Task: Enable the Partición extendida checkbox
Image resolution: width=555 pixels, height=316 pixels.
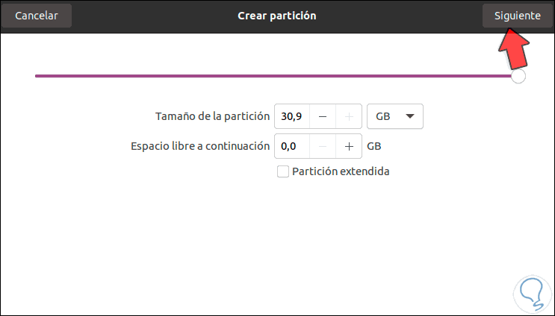Action: (x=282, y=172)
